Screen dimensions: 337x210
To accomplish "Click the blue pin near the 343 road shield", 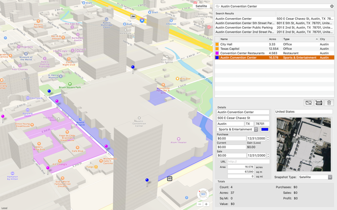I will pyautogui.click(x=147, y=180).
